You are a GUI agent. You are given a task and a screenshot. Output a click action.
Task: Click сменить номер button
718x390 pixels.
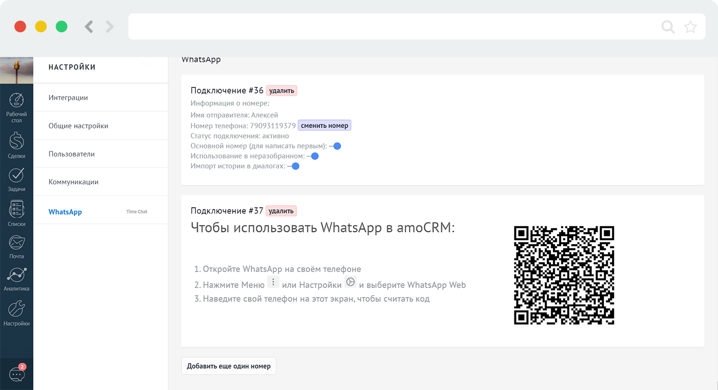coord(325,126)
